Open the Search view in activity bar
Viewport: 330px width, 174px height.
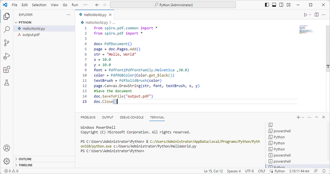[6, 30]
